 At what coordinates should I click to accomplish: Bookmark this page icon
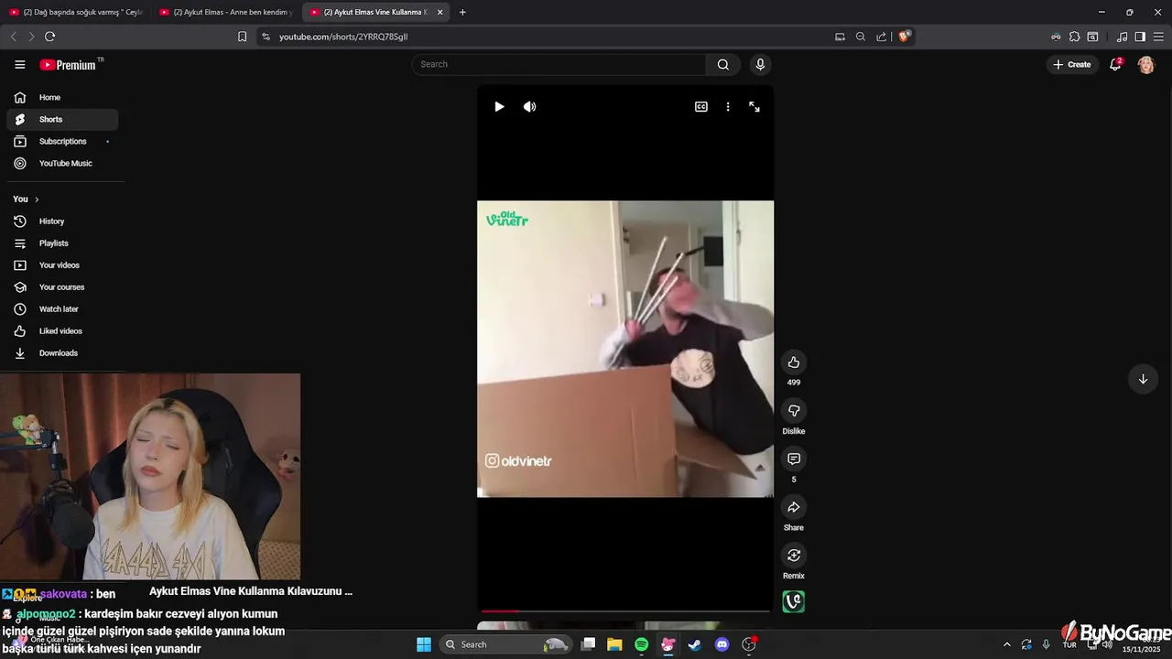tap(242, 37)
